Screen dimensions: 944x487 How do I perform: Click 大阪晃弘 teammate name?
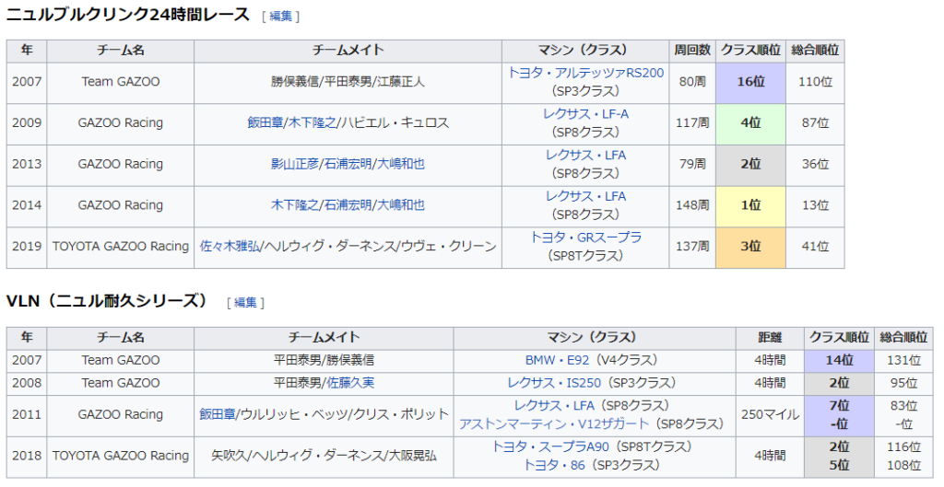click(412, 456)
